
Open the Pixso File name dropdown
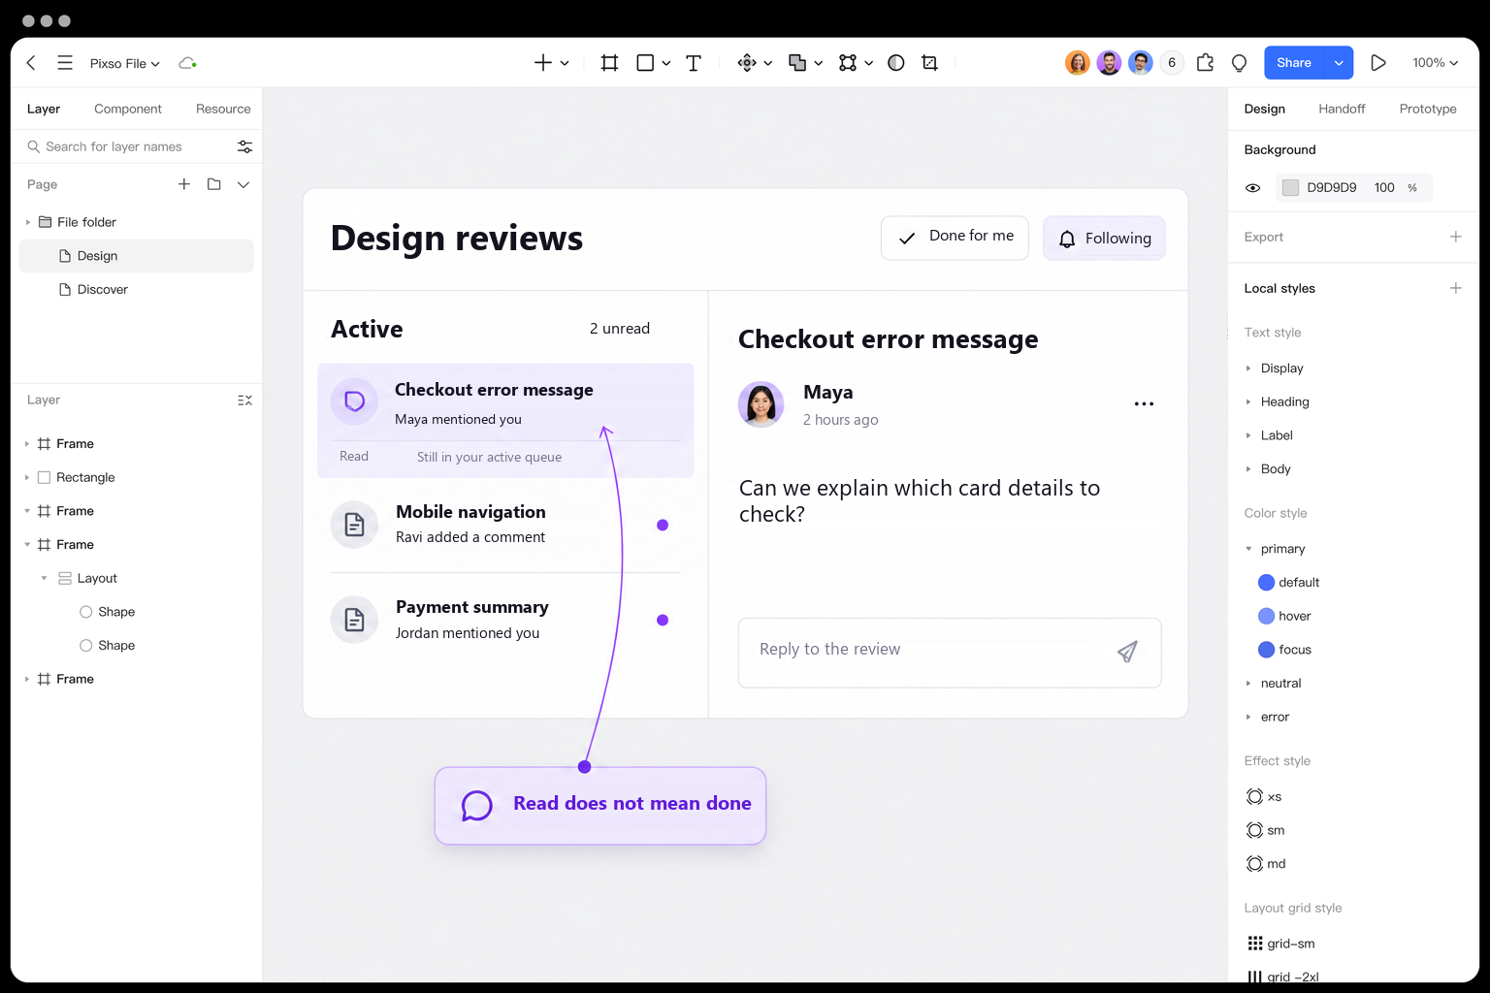click(125, 63)
